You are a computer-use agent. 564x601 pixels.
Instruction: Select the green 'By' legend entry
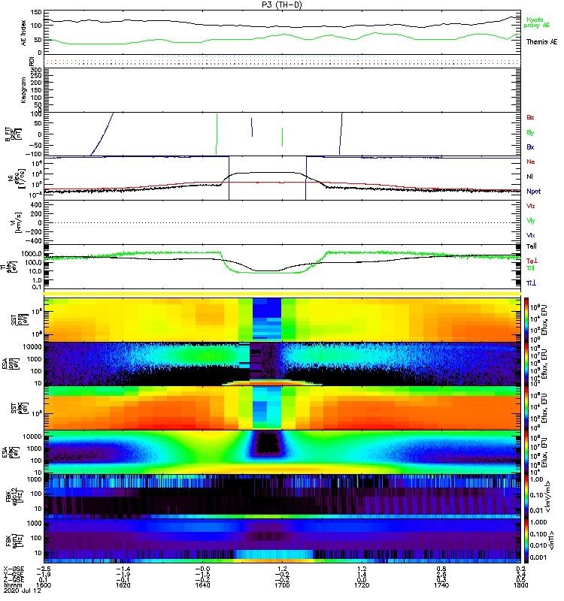530,132
